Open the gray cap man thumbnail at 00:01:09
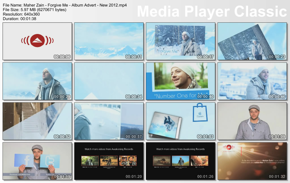290x183 pixels. coord(252,121)
